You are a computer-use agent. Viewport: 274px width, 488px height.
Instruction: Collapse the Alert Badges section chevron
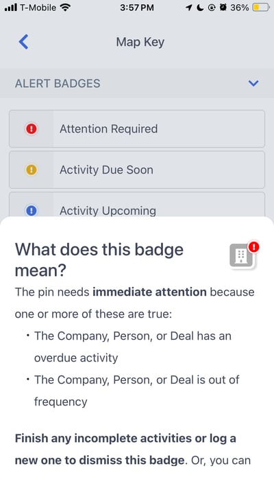coord(253,84)
